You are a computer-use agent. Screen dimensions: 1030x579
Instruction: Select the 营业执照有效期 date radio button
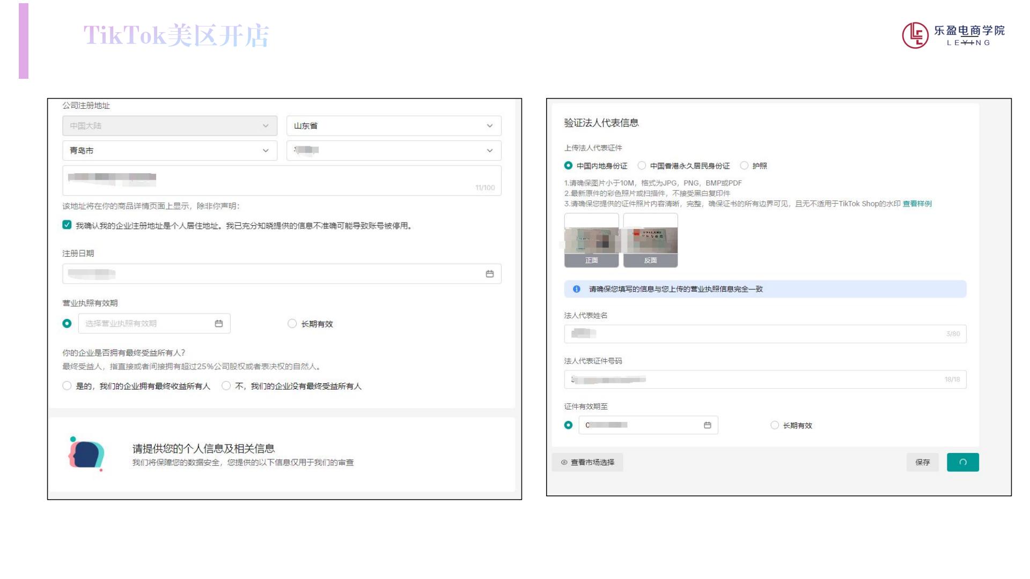[x=67, y=323]
